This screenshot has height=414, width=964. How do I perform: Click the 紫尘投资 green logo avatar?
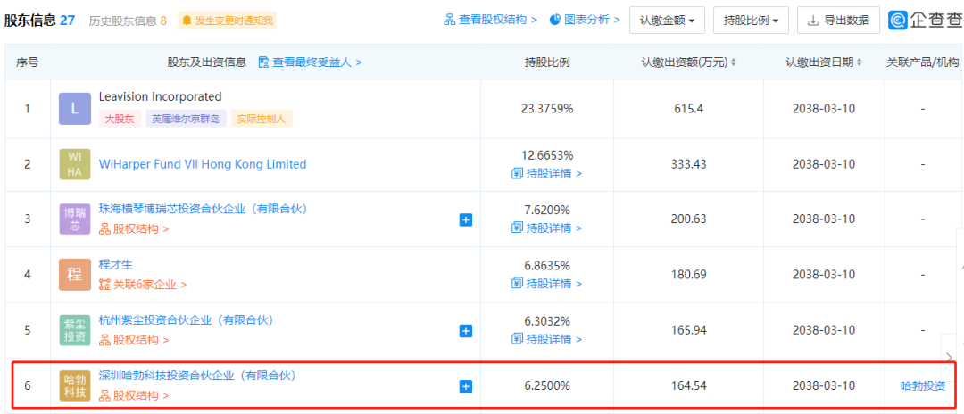coord(74,330)
